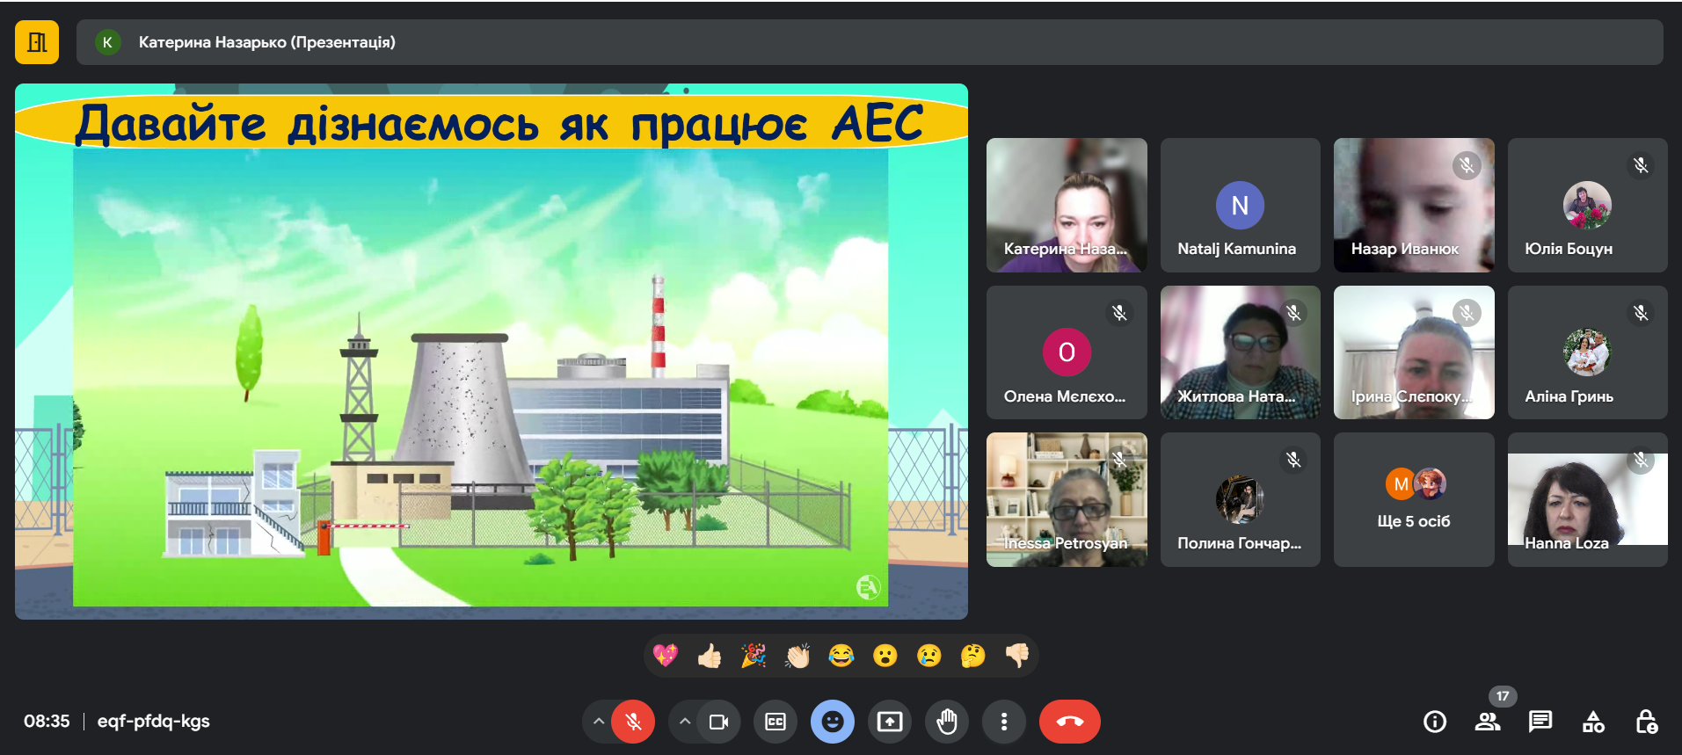This screenshot has height=755, width=1682.
Task: Open more options three-dot menu
Action: (x=1003, y=722)
